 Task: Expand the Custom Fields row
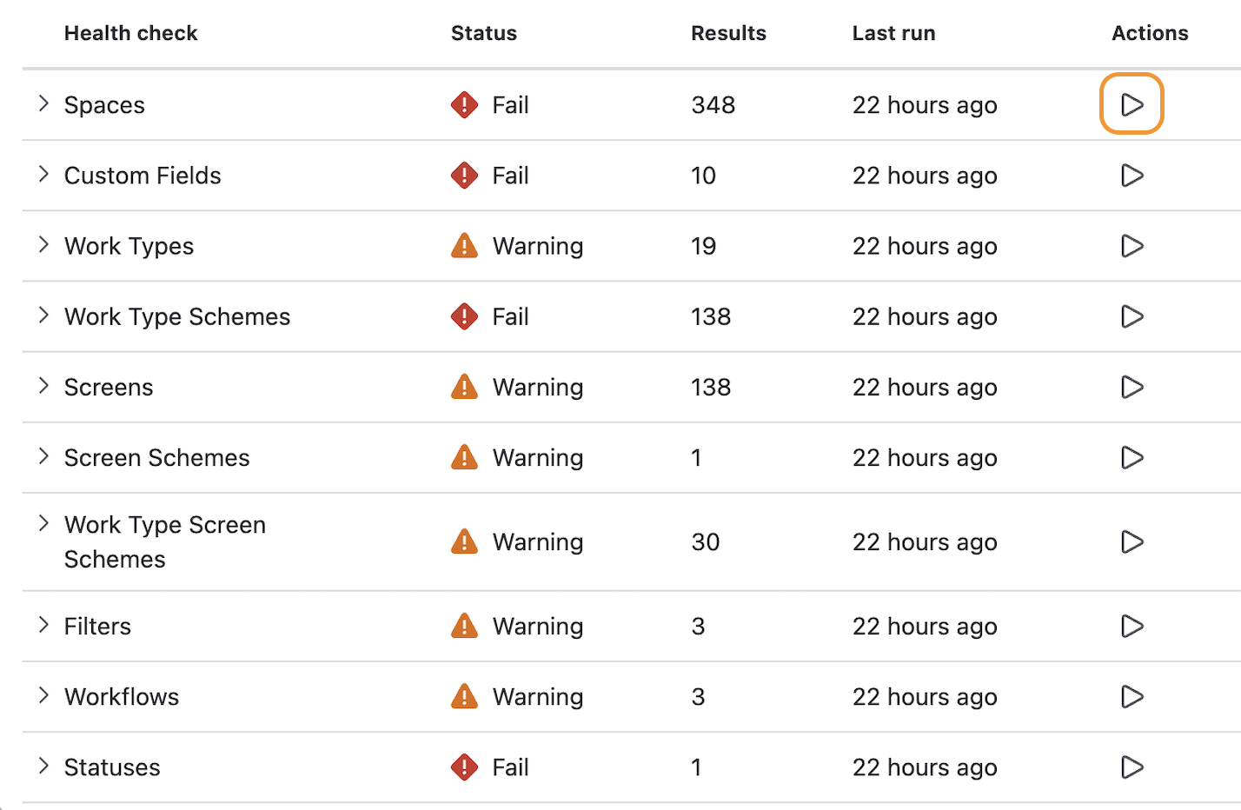point(43,174)
